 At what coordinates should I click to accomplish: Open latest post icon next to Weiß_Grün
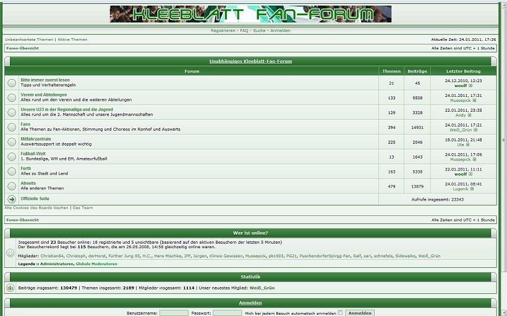[x=475, y=130]
